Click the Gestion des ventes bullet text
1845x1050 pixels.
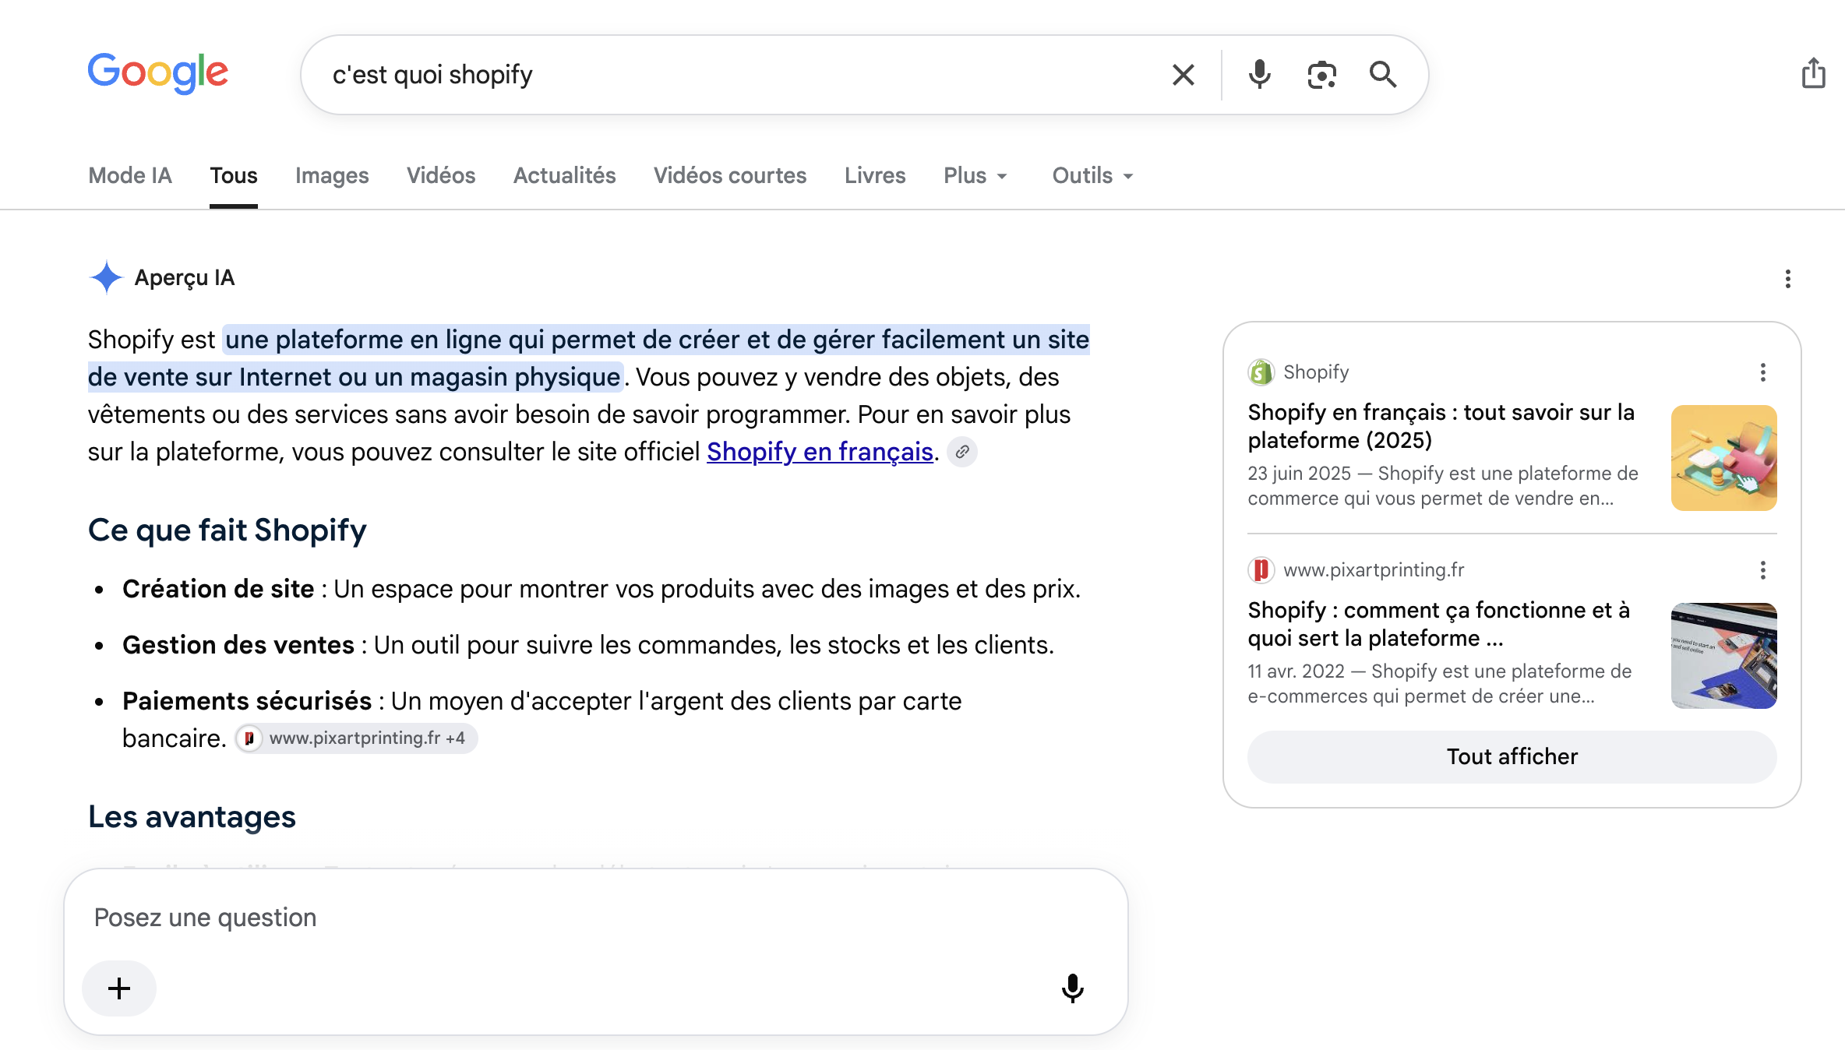tap(587, 645)
